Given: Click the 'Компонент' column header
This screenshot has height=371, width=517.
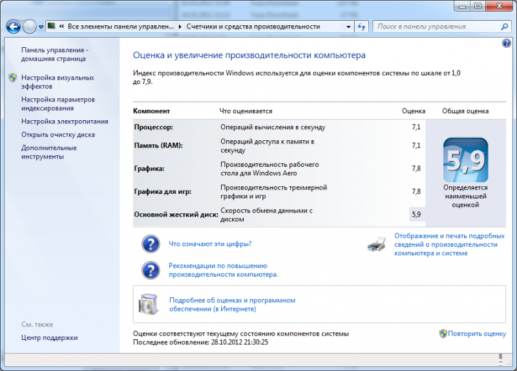Looking at the screenshot, I should point(151,111).
